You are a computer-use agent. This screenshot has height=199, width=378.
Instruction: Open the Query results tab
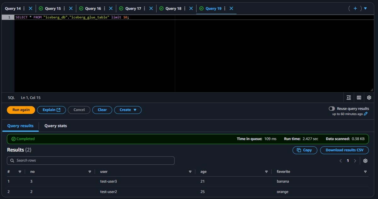[x=20, y=126]
